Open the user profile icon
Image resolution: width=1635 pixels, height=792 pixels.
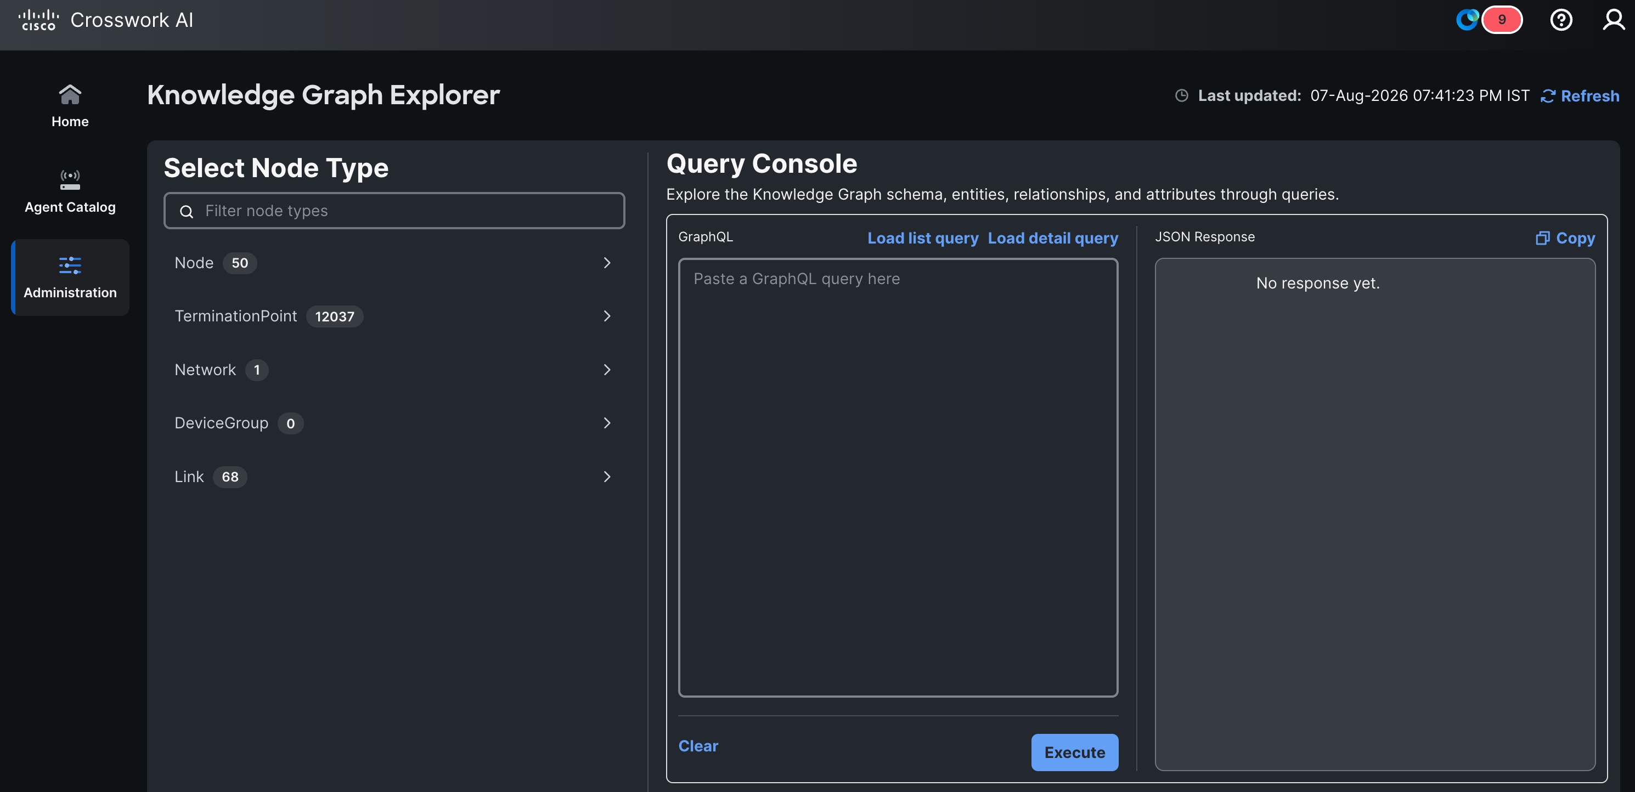[1613, 20]
